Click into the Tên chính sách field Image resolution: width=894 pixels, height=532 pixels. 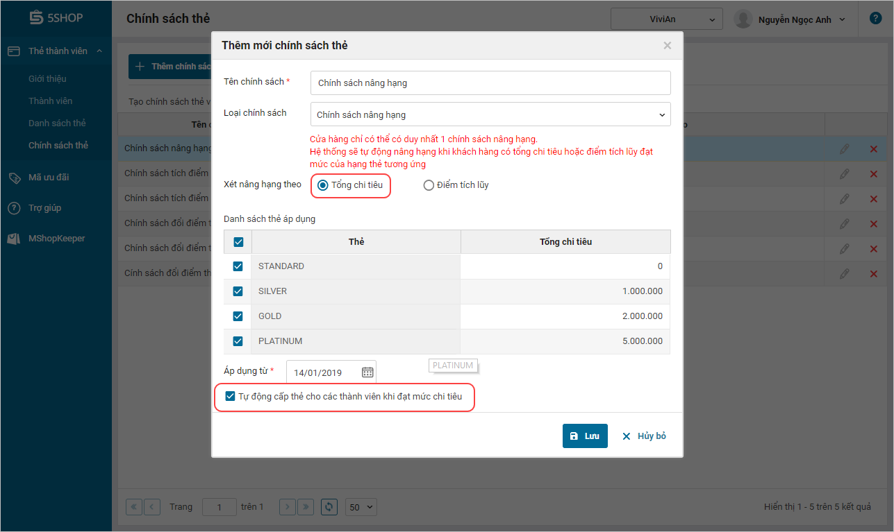[x=490, y=83]
